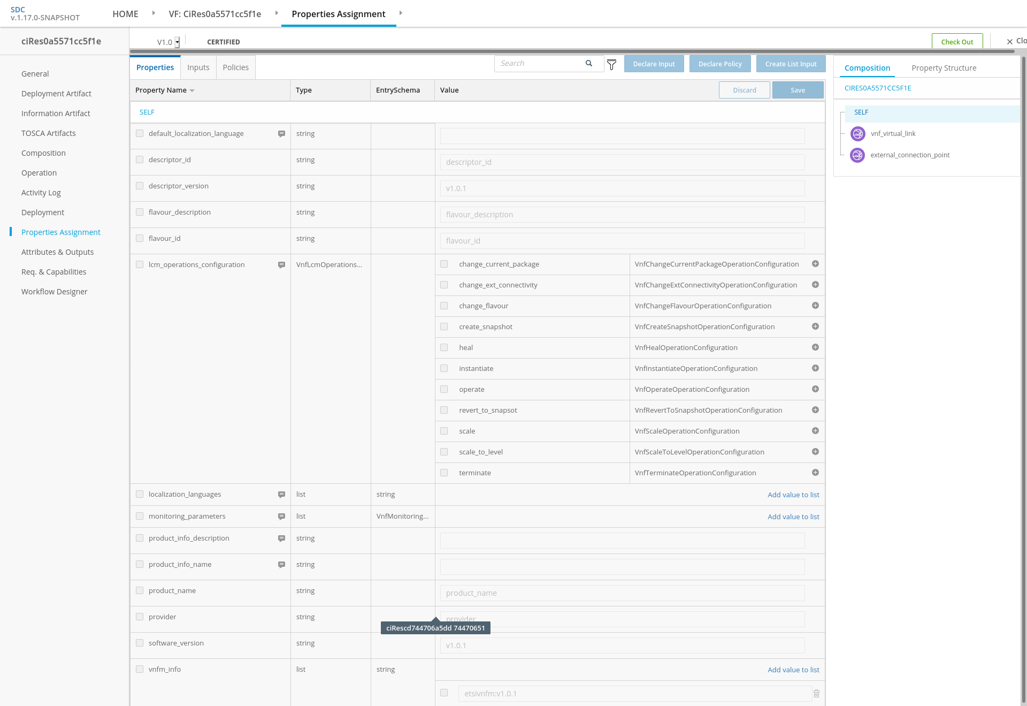Expand scale configuration plus icon
Screen dimensions: 1027x706
click(815, 431)
